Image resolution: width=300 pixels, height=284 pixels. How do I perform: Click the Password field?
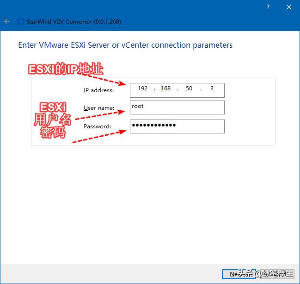(x=177, y=126)
